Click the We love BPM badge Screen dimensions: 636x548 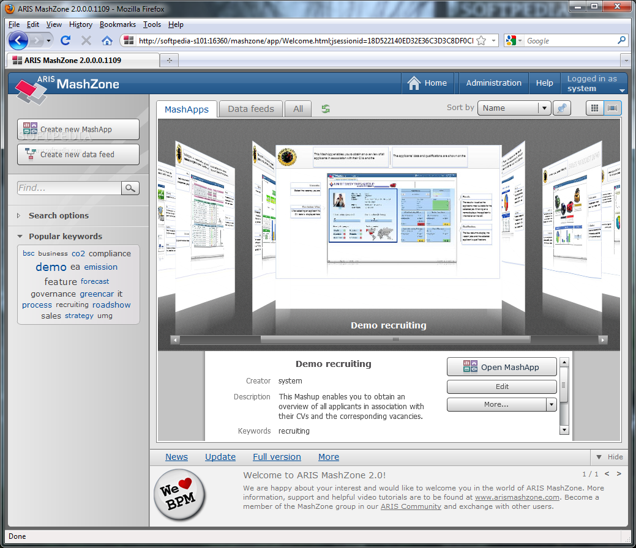click(180, 495)
